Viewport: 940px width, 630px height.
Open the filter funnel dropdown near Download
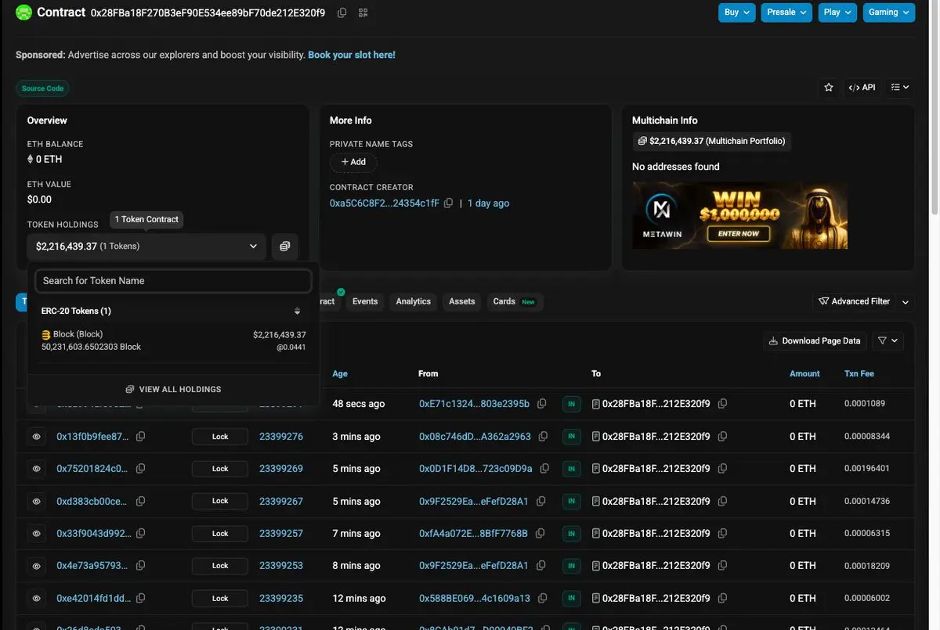[x=888, y=341]
